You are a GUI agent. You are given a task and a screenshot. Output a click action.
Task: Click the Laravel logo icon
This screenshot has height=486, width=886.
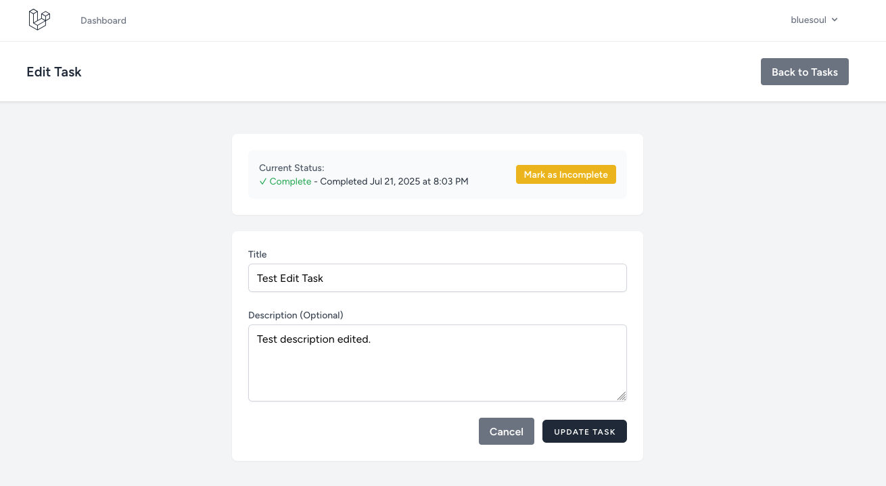coord(39,20)
